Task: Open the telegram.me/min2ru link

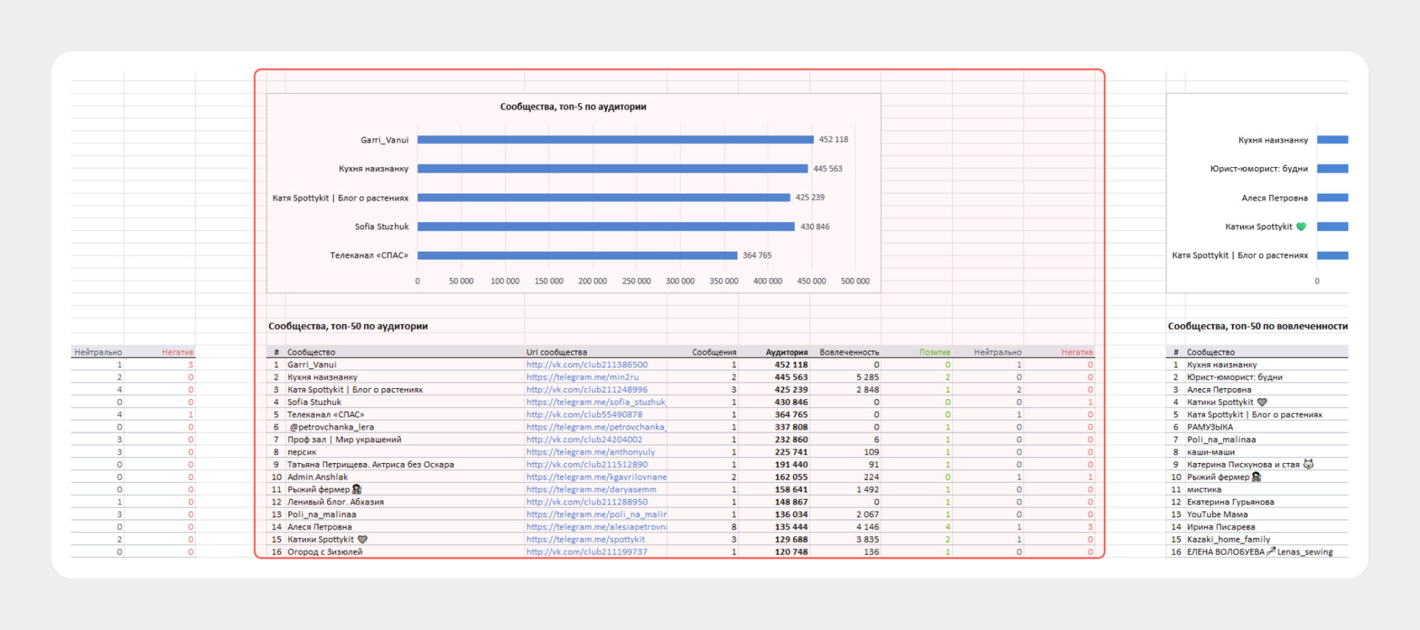Action: click(x=582, y=377)
